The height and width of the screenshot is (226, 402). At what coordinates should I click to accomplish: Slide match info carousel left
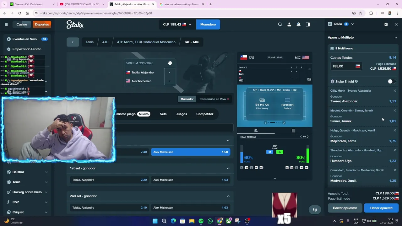[265, 123]
